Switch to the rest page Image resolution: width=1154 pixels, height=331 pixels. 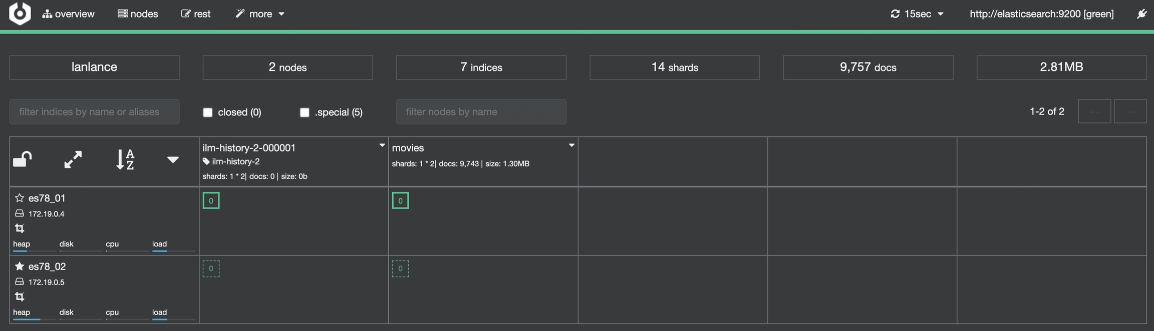pyautogui.click(x=196, y=14)
